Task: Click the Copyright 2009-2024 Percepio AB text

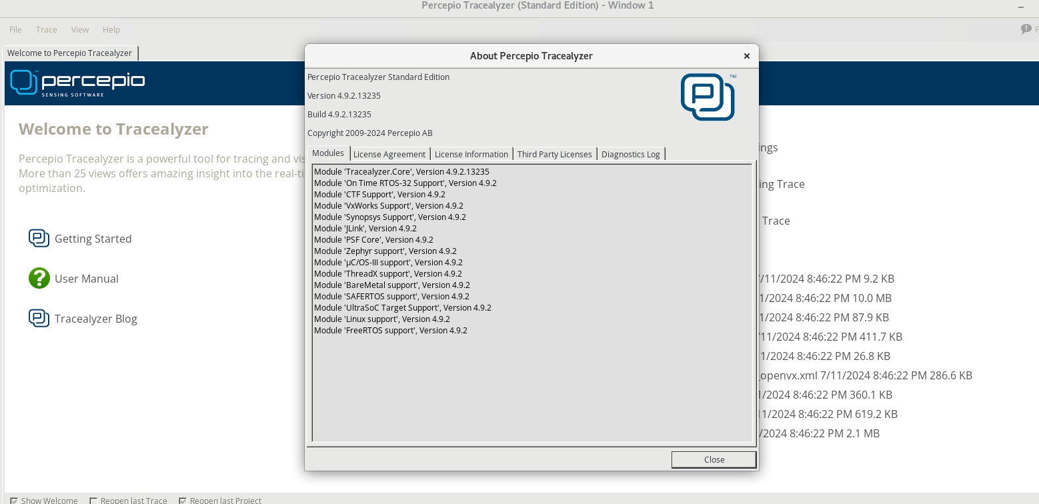Action: coord(370,133)
